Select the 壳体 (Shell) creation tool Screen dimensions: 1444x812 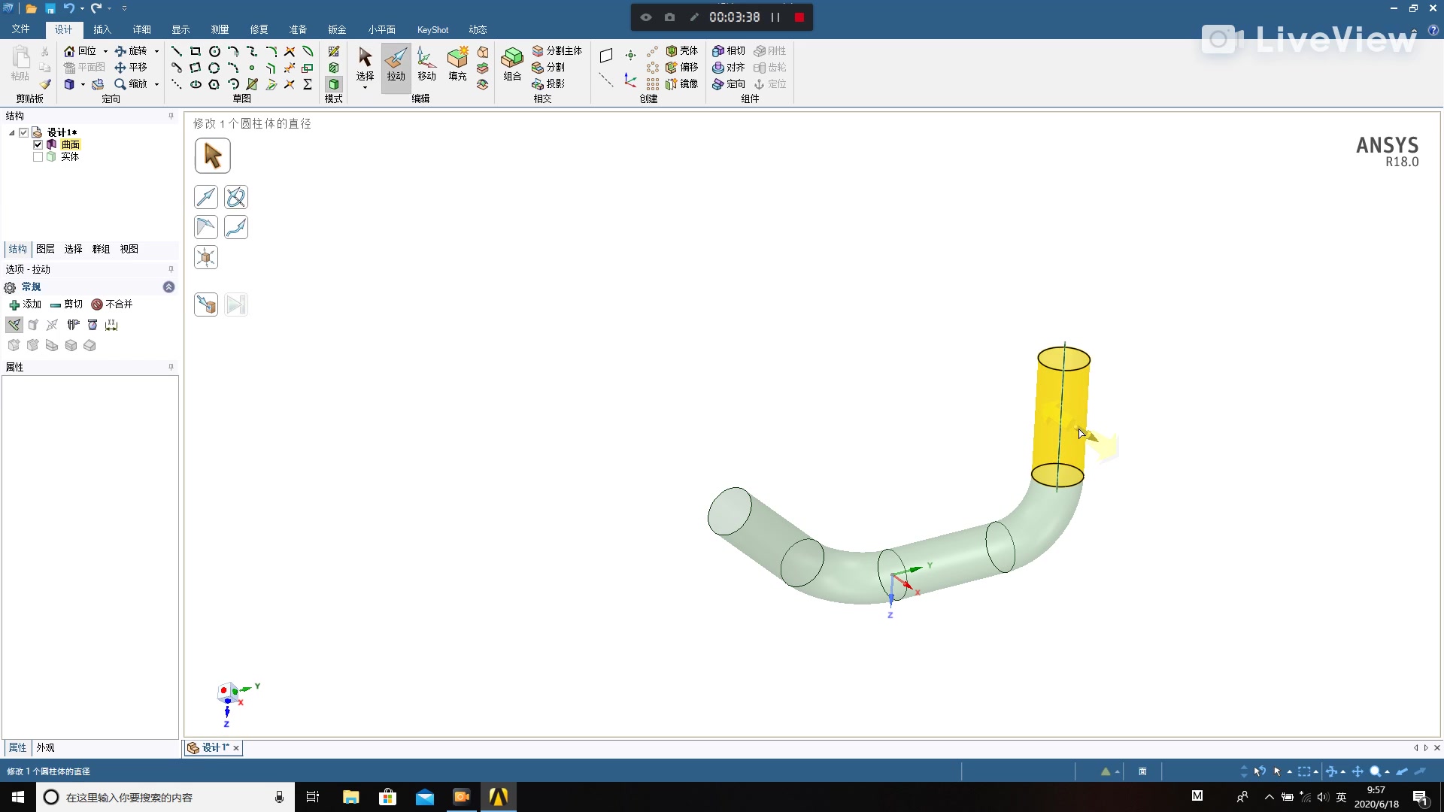point(681,50)
